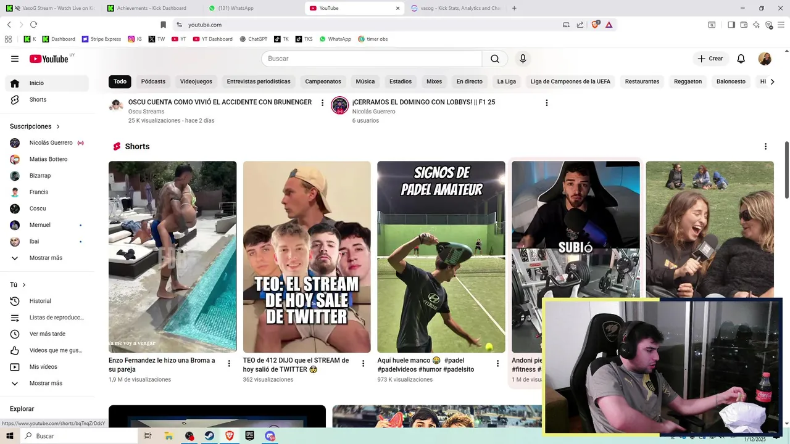Image resolution: width=790 pixels, height=444 pixels.
Task: Click the browser reload button
Action: click(33, 25)
